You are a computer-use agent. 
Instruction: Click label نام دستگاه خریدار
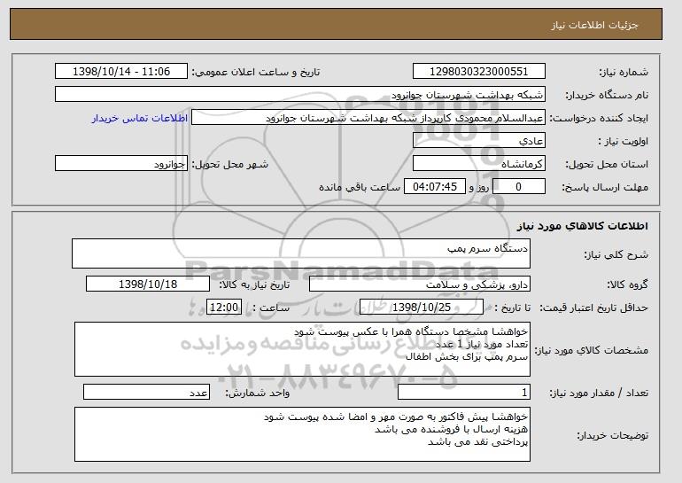(x=607, y=95)
